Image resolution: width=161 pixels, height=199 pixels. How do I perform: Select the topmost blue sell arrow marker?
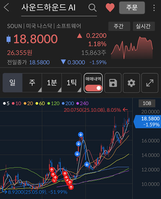80,135
